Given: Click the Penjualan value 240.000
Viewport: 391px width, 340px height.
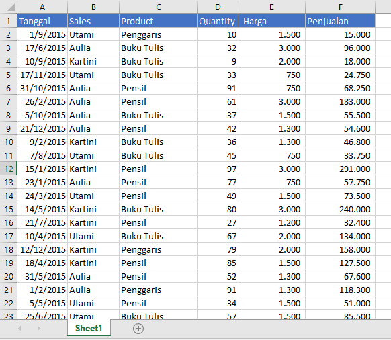Looking at the screenshot, I should [x=341, y=209].
